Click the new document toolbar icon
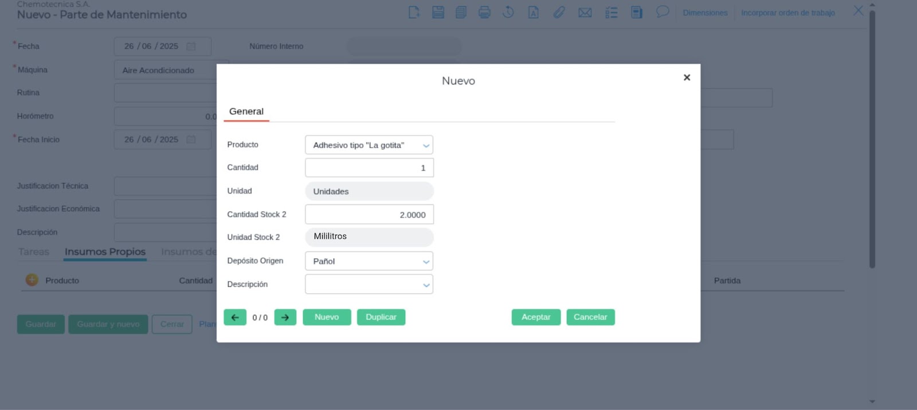The height and width of the screenshot is (410, 917). (x=414, y=12)
